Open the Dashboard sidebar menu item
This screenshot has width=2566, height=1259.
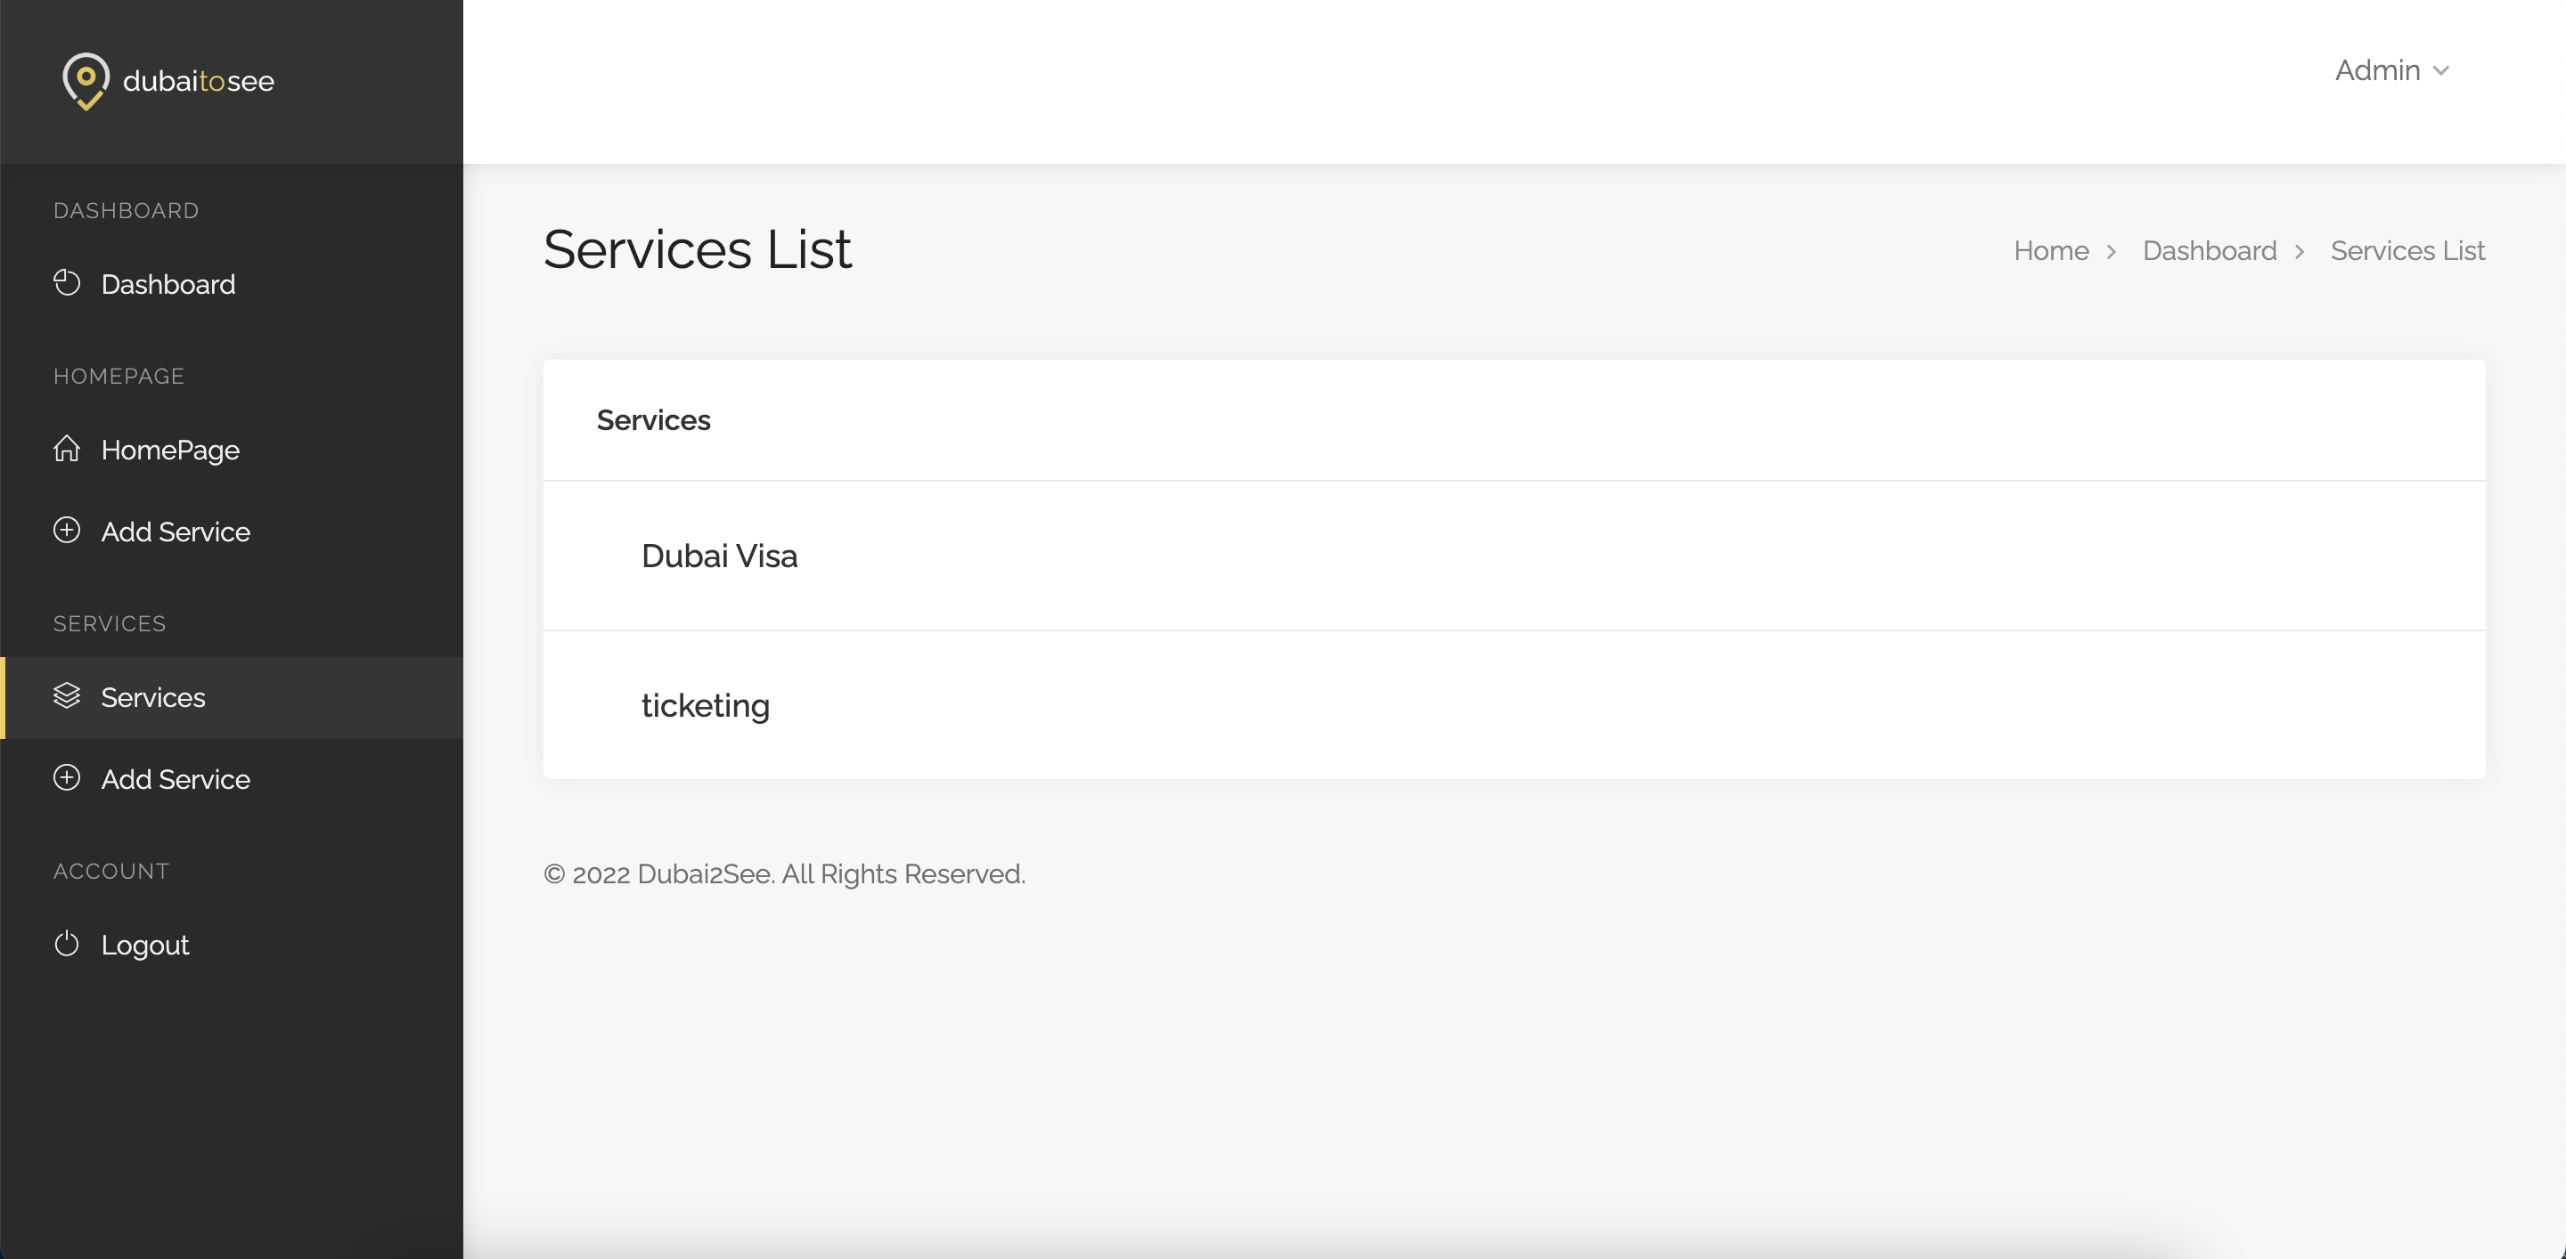click(x=231, y=284)
